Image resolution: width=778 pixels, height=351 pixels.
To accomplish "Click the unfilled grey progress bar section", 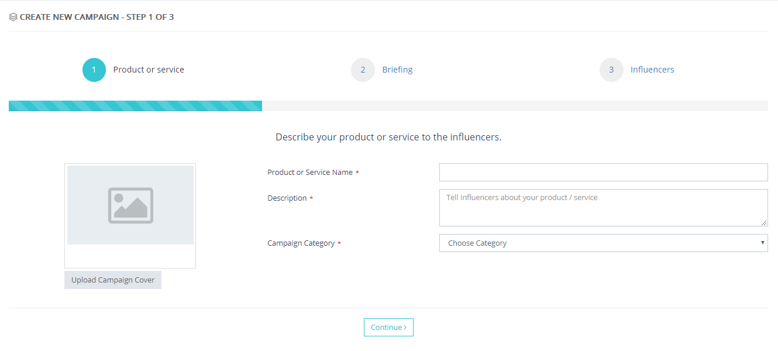I will [515, 106].
